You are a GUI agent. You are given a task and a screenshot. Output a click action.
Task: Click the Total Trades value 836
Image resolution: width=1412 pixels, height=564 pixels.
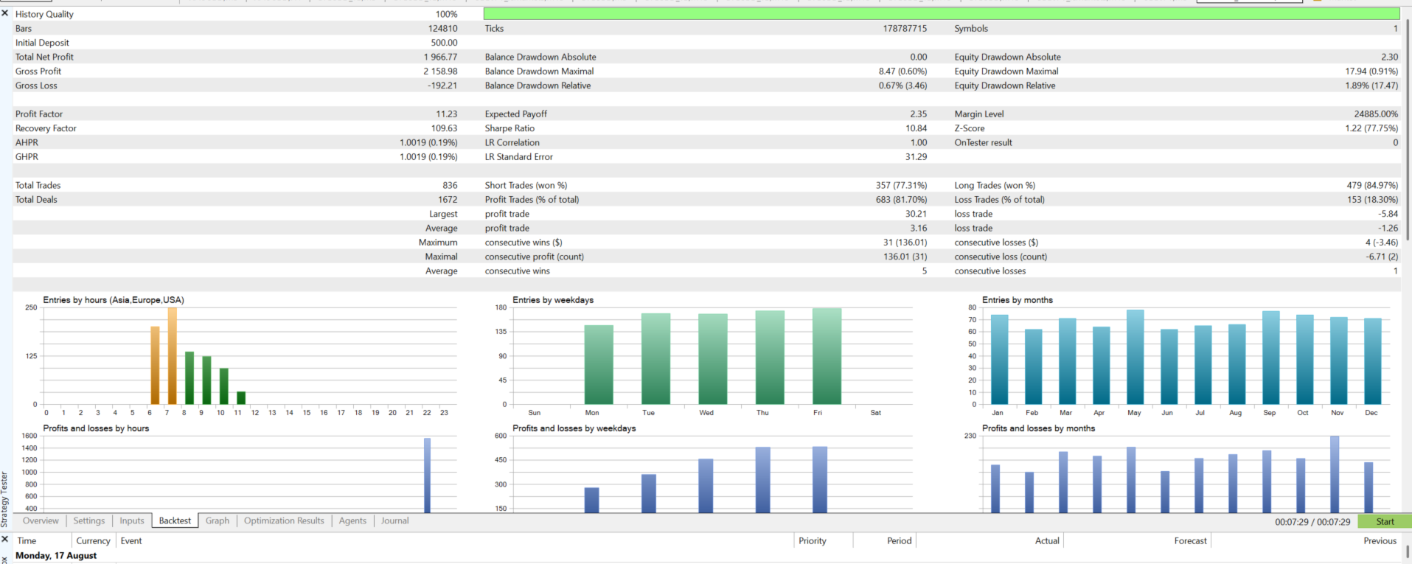pyautogui.click(x=450, y=185)
